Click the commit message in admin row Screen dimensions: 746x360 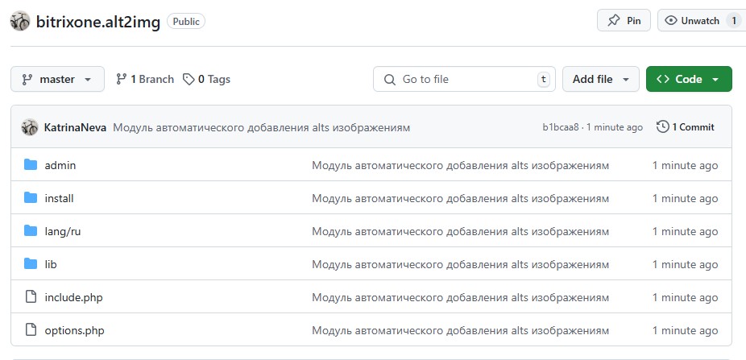click(x=460, y=165)
